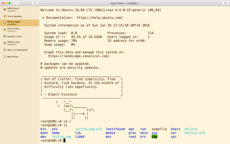
Task: Click the landscape.canonical.com URL
Action: point(78,56)
